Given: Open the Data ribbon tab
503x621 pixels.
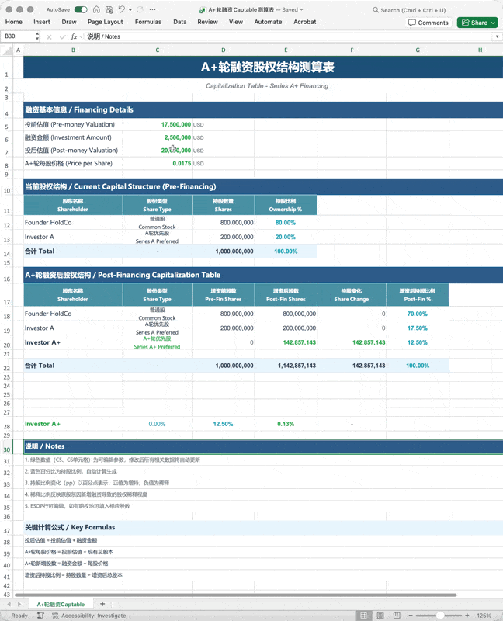Looking at the screenshot, I should (x=180, y=22).
